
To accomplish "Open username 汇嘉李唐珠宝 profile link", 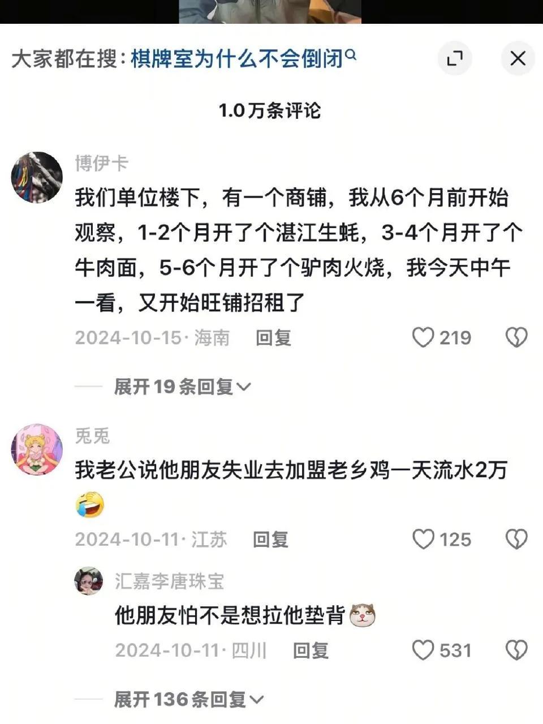I will tap(170, 581).
